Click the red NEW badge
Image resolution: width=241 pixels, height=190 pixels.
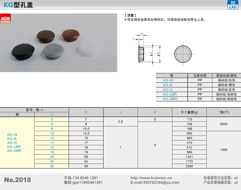point(5,19)
